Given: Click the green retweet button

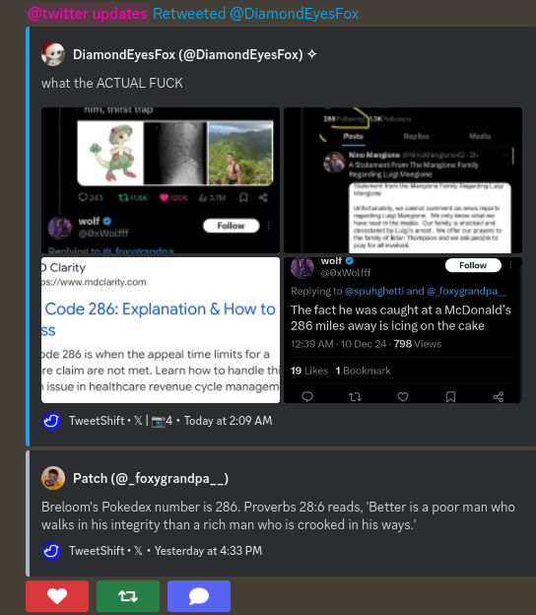Looking at the screenshot, I should tap(128, 595).
